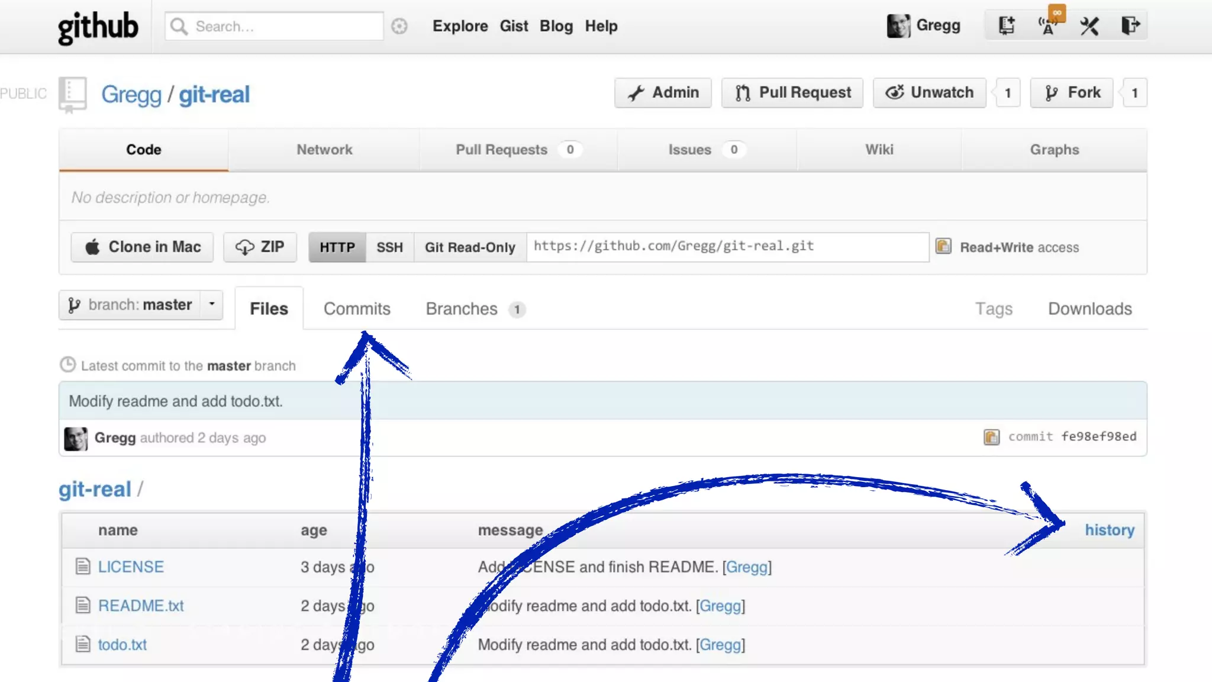Click the clone URL text field

pos(727,246)
